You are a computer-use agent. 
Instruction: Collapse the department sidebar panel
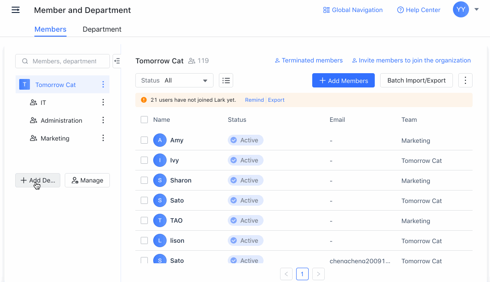click(117, 61)
